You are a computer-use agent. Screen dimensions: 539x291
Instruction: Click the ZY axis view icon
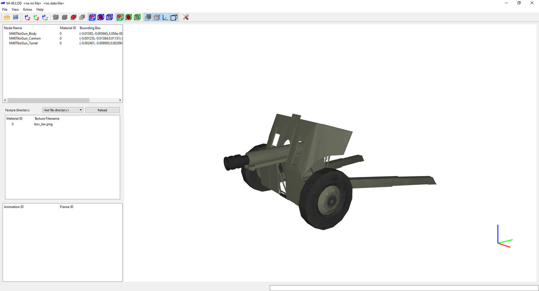45,17
